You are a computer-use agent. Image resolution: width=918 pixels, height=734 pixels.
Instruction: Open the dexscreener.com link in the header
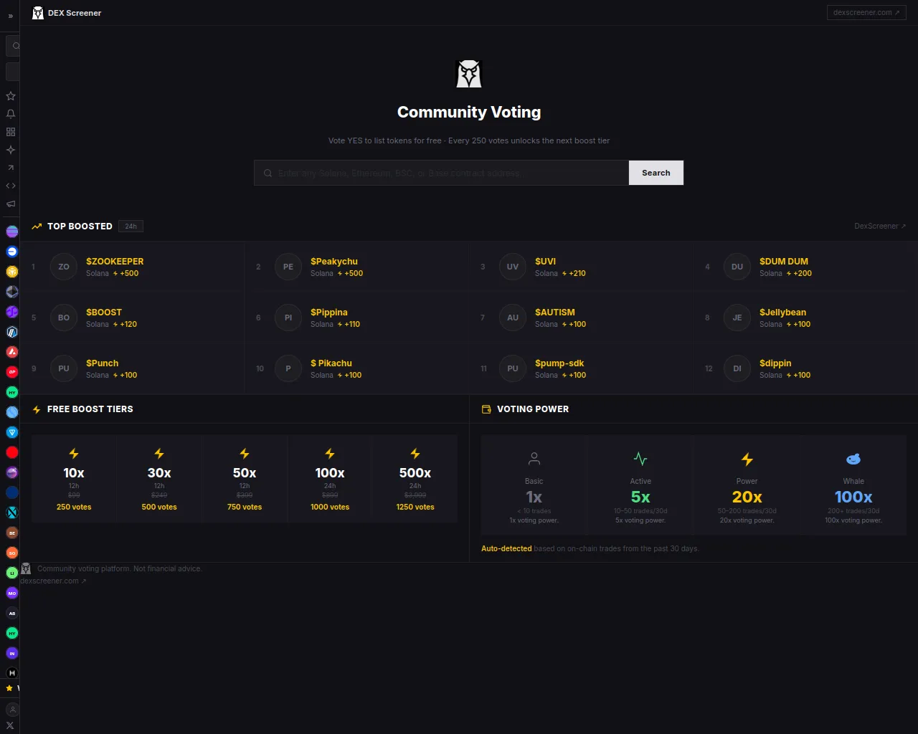[x=866, y=12]
